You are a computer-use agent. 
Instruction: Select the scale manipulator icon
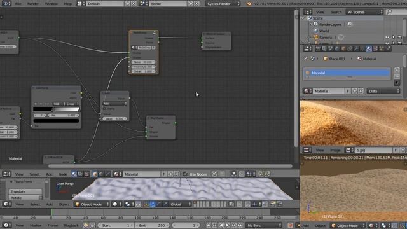[x=165, y=204]
